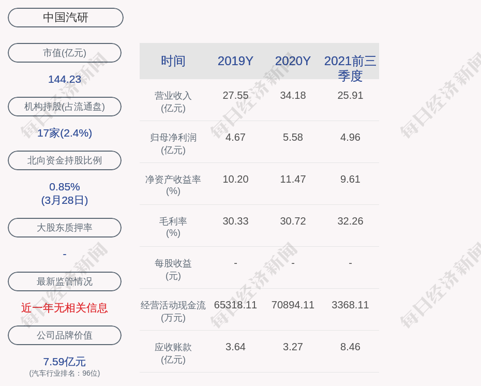Click revenue value 25.91

click(x=350, y=95)
